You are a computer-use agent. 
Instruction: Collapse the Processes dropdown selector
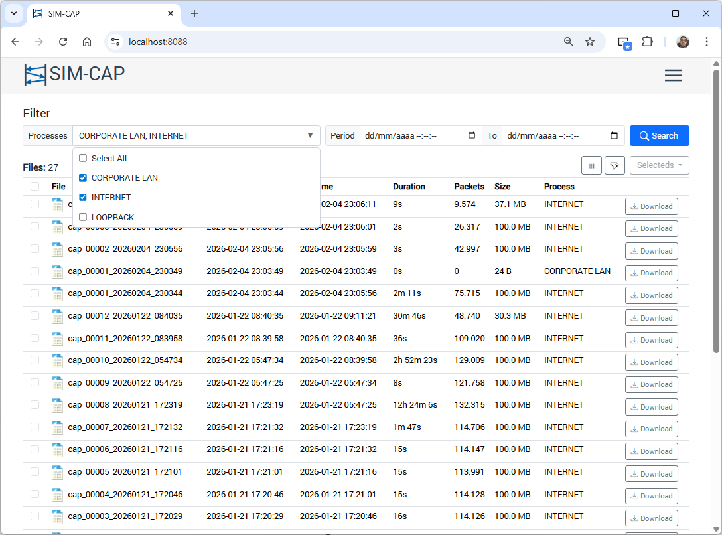point(310,135)
